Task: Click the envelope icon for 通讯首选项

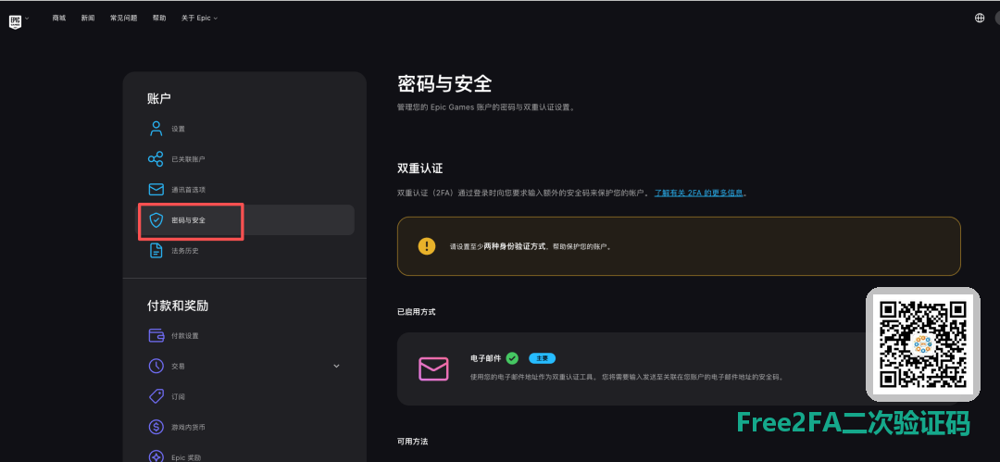Action: pos(156,190)
